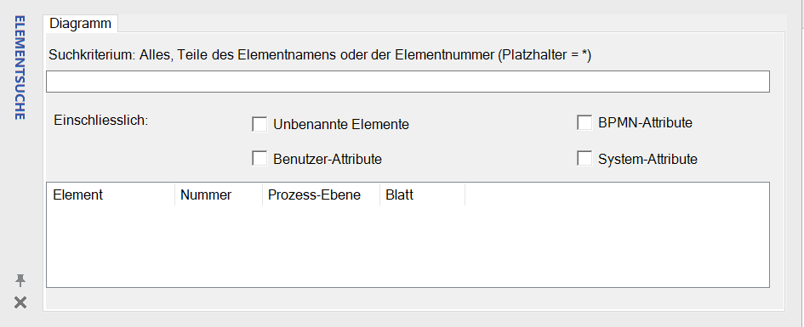
Task: Switch to the Diagramm tab
Action: tap(81, 24)
